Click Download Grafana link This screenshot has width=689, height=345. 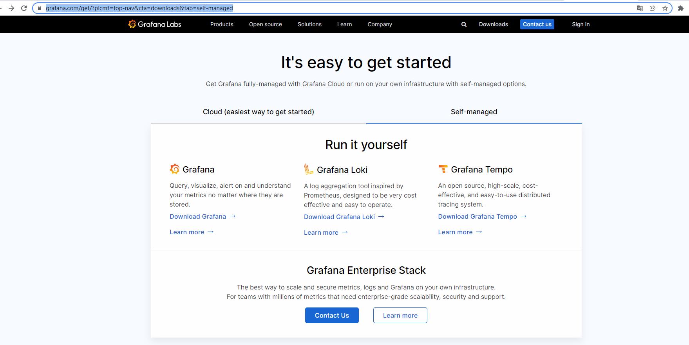pos(203,216)
